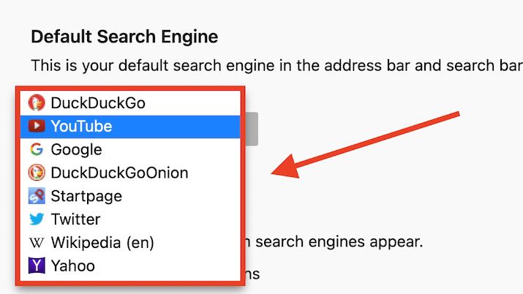523x294 pixels.
Task: Click the Twitter bird icon
Action: click(x=36, y=219)
